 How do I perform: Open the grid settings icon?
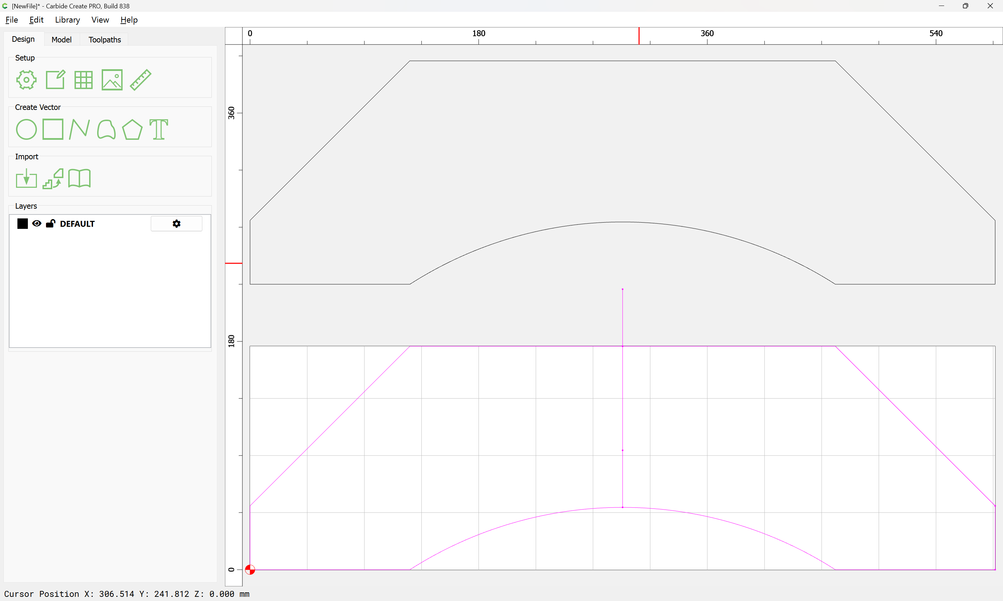(84, 80)
